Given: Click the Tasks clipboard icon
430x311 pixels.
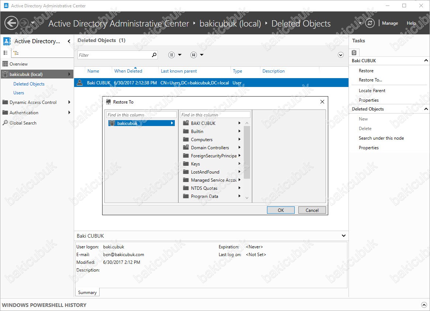Looking at the screenshot, I should tap(354, 52).
